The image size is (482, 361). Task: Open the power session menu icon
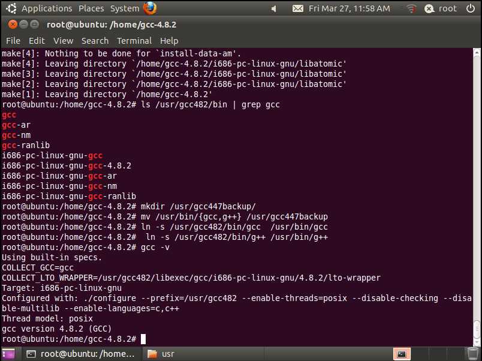(x=471, y=8)
